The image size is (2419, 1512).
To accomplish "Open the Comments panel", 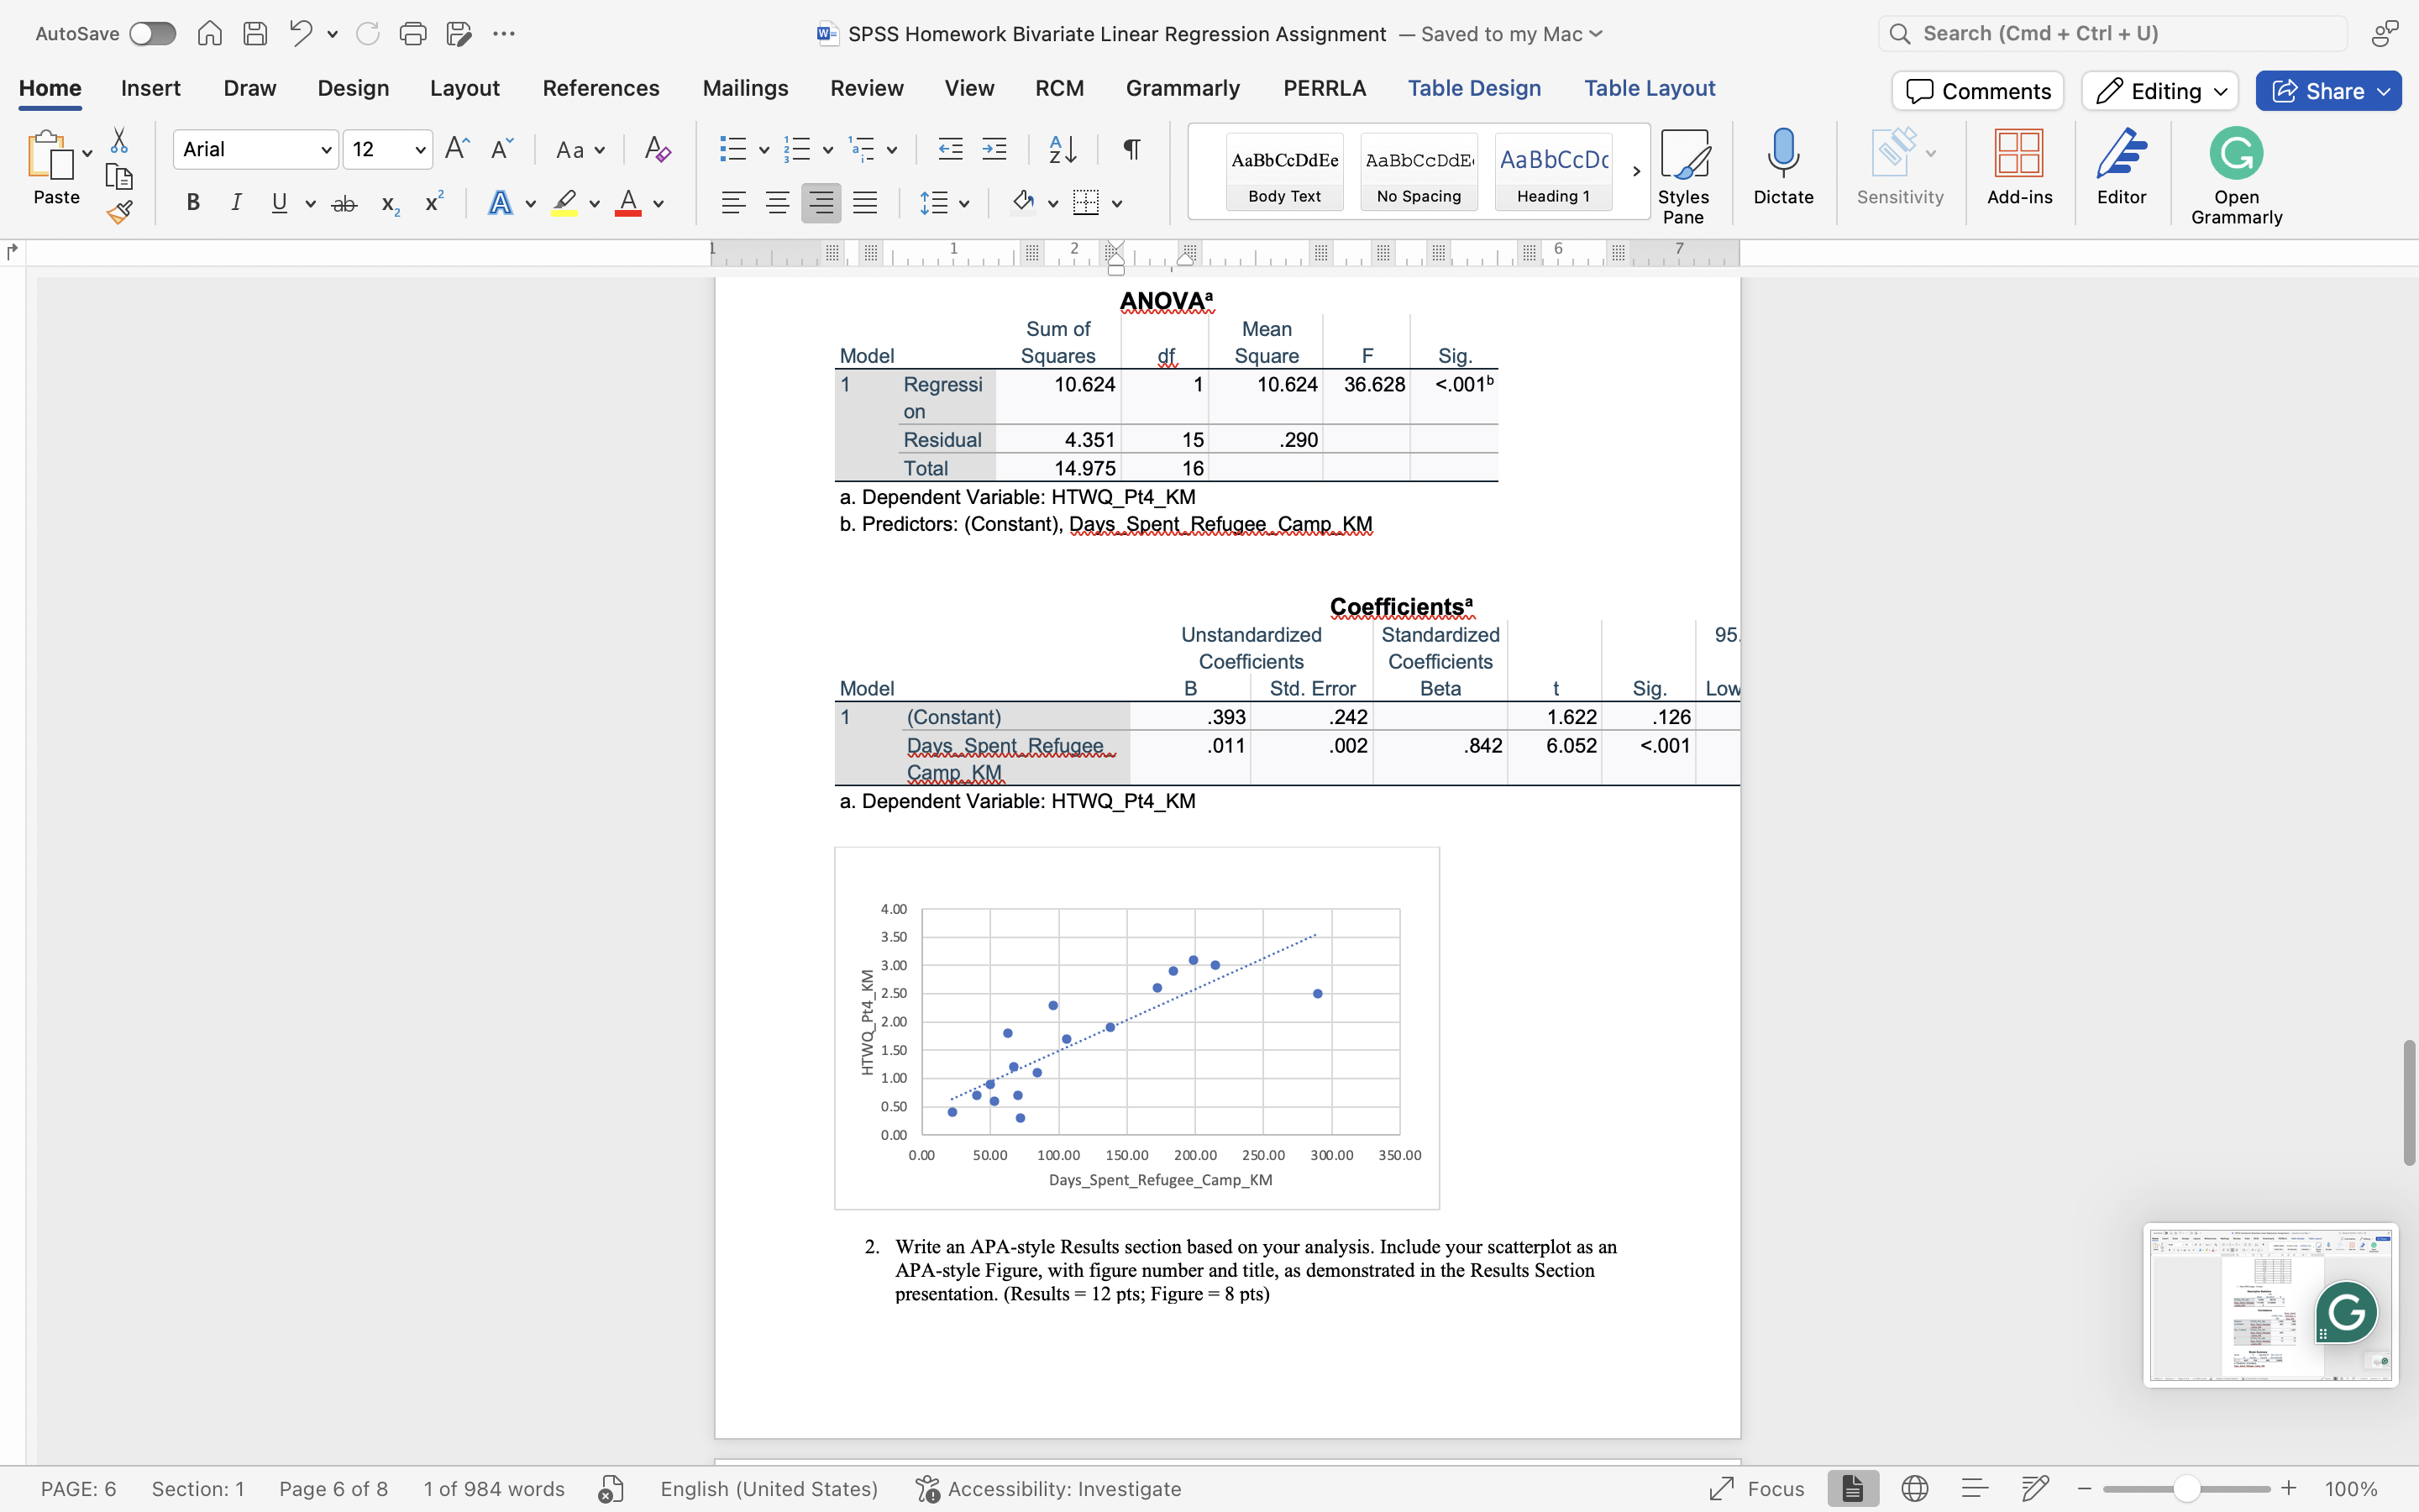I will click(x=1976, y=90).
